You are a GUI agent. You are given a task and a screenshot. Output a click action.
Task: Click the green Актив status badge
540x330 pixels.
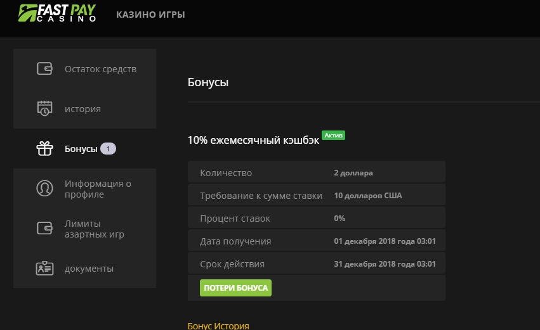click(333, 135)
